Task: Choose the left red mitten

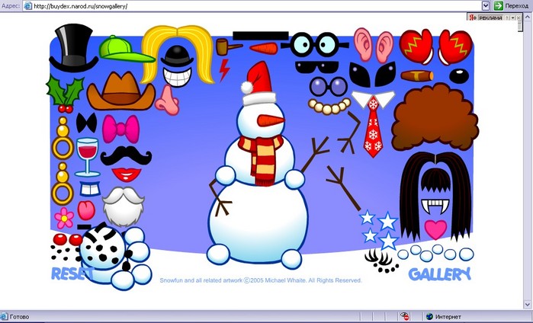Action: [416, 46]
